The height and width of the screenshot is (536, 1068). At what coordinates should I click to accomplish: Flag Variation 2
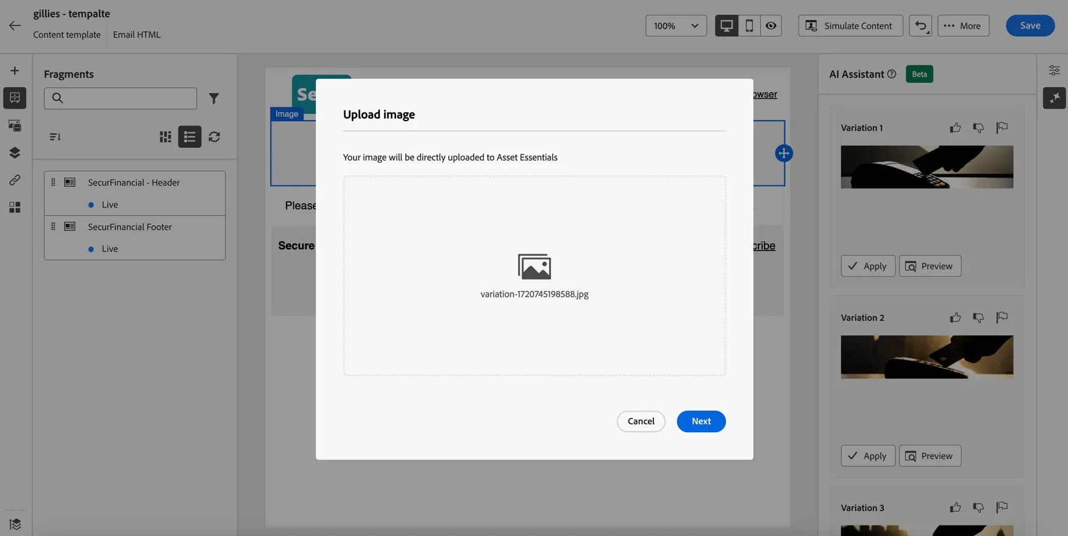tap(1001, 318)
